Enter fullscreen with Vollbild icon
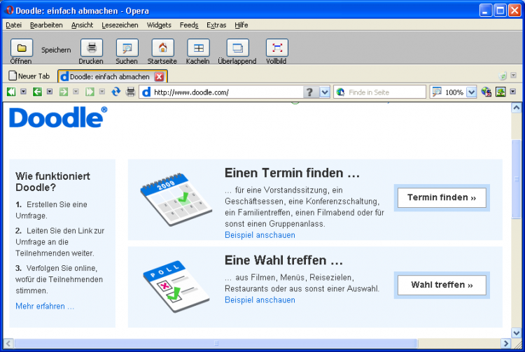Viewport: 525px width, 352px height. coord(276,48)
